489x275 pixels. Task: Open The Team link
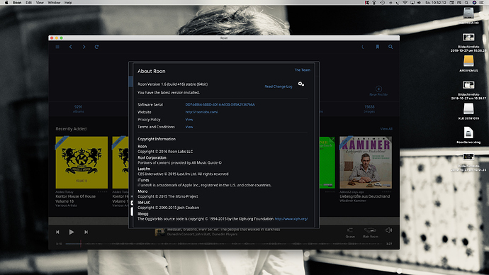[302, 70]
